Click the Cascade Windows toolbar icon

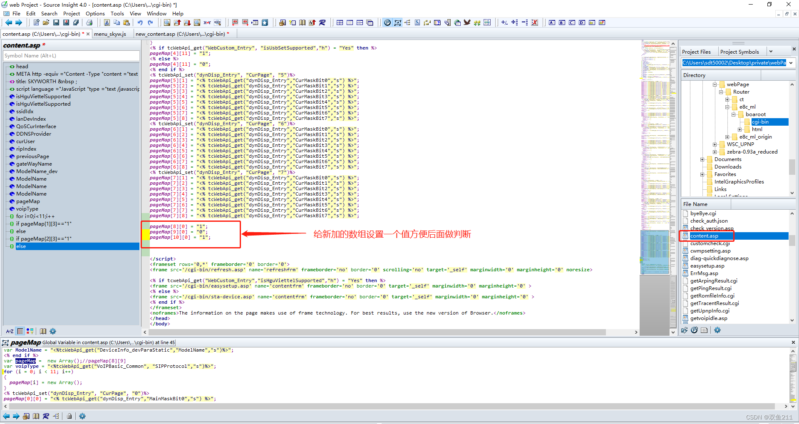click(x=370, y=22)
